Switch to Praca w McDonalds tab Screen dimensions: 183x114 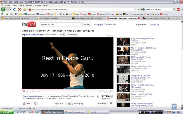[18, 18]
